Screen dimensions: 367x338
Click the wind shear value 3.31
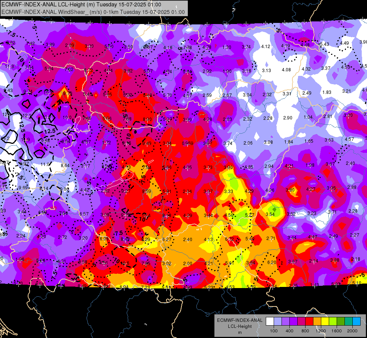pos(287,94)
